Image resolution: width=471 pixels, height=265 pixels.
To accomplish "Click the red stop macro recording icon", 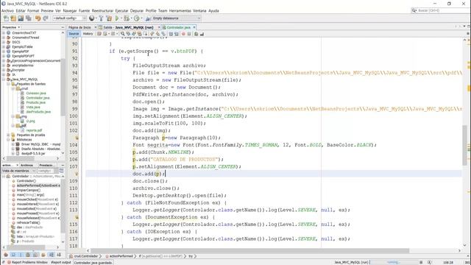I will pyautogui.click(x=183, y=34).
